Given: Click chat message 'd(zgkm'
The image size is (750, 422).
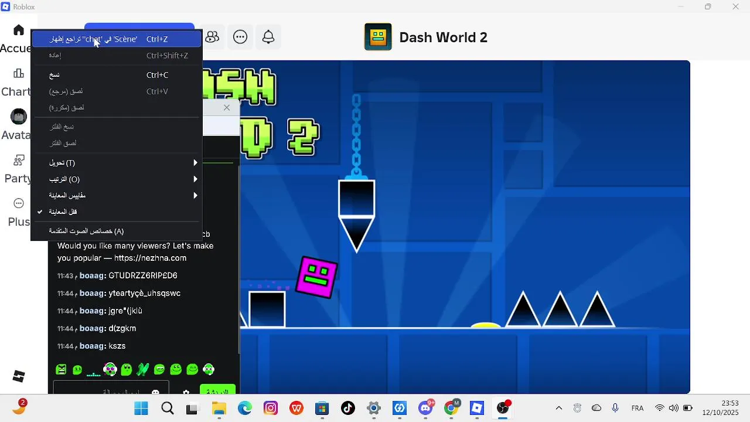Looking at the screenshot, I should click(x=122, y=328).
